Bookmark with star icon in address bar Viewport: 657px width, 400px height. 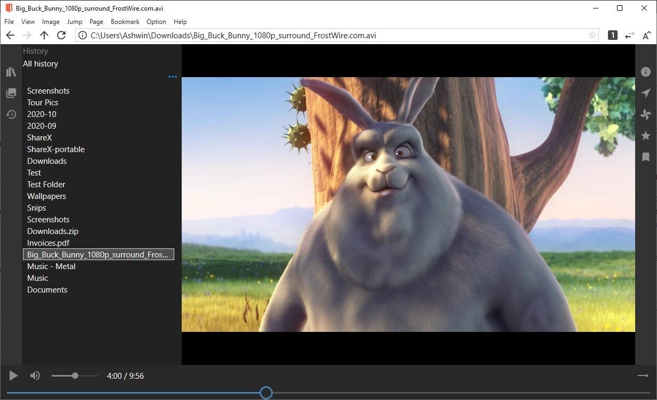pos(592,35)
